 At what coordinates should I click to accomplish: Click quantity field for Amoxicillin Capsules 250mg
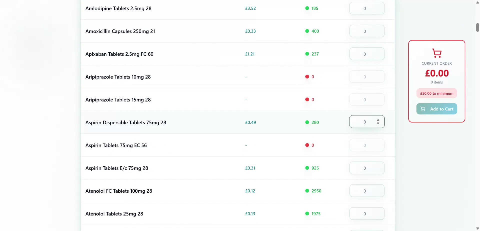click(x=367, y=31)
